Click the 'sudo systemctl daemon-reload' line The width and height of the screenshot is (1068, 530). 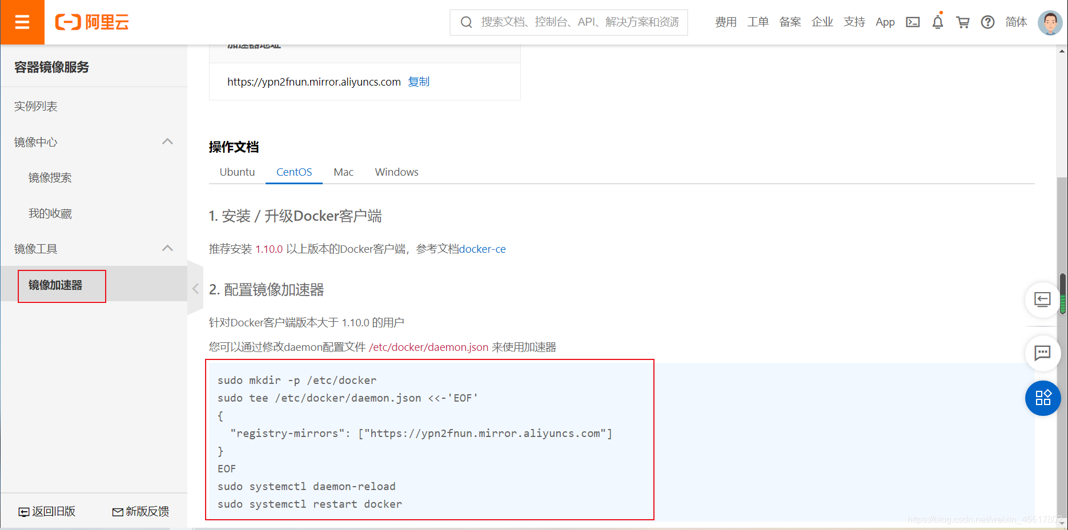coord(306,486)
